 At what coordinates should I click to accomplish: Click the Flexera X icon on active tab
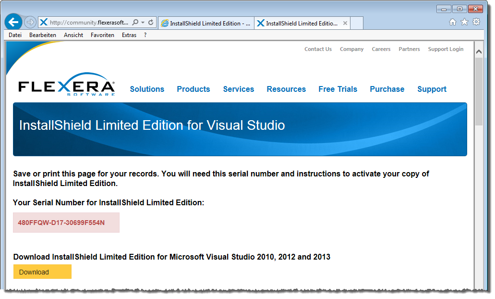click(x=260, y=23)
